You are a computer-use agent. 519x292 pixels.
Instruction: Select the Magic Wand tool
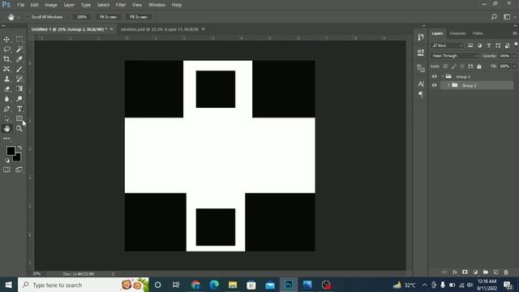(19, 49)
